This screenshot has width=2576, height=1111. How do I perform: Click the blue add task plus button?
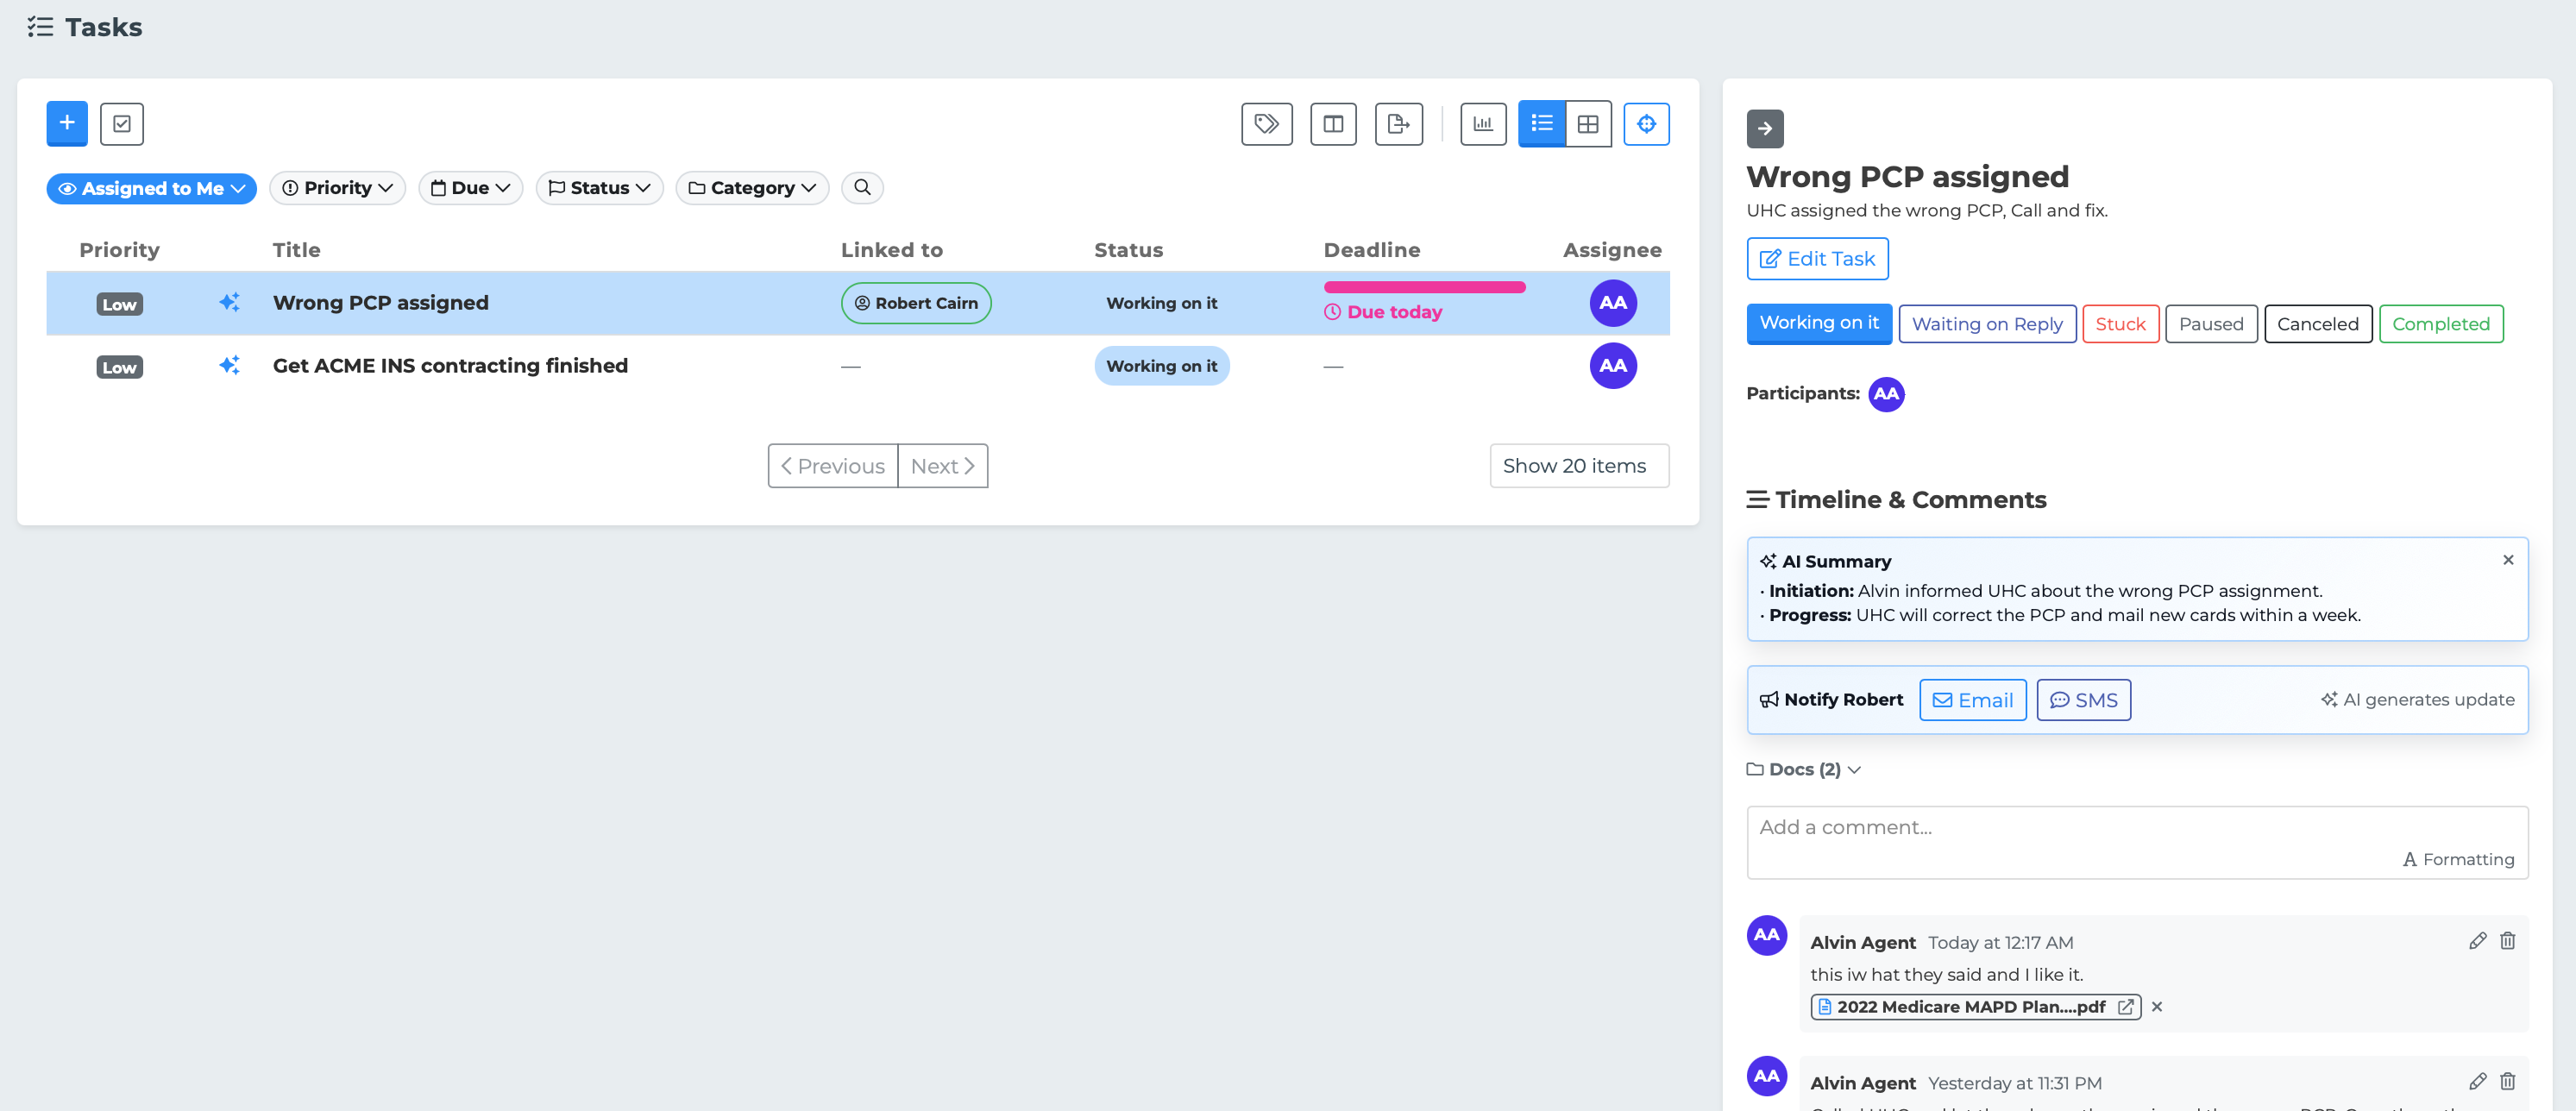[67, 123]
